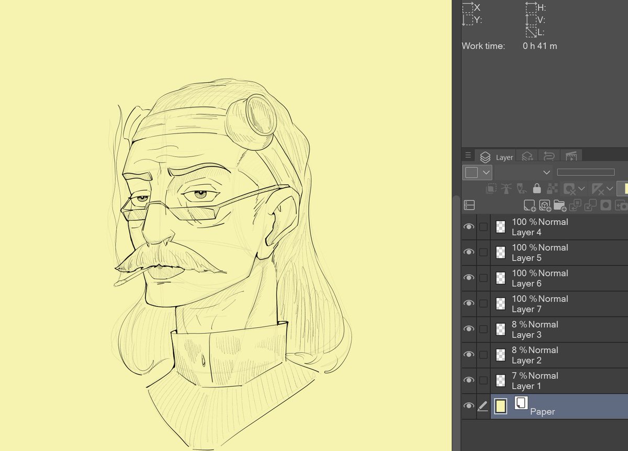Click the ruler visibility triangle icon
628x451 pixels.
coord(598,188)
